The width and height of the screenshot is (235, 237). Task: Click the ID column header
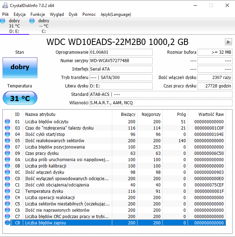click(x=18, y=114)
